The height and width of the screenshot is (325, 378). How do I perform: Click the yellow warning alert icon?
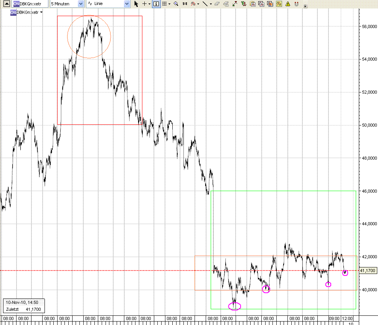coord(287,4)
